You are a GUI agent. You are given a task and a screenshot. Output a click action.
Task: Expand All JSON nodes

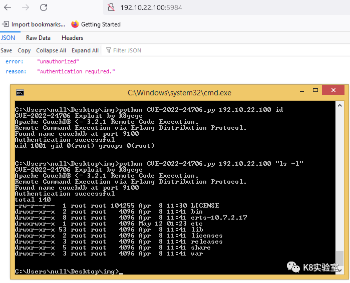[x=85, y=50]
